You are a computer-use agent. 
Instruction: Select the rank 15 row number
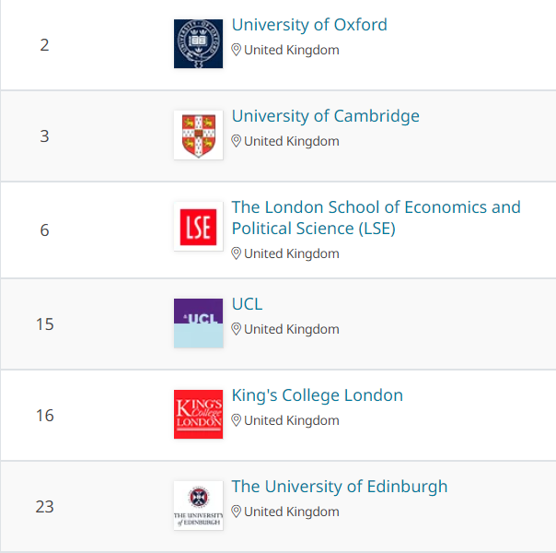(x=45, y=324)
